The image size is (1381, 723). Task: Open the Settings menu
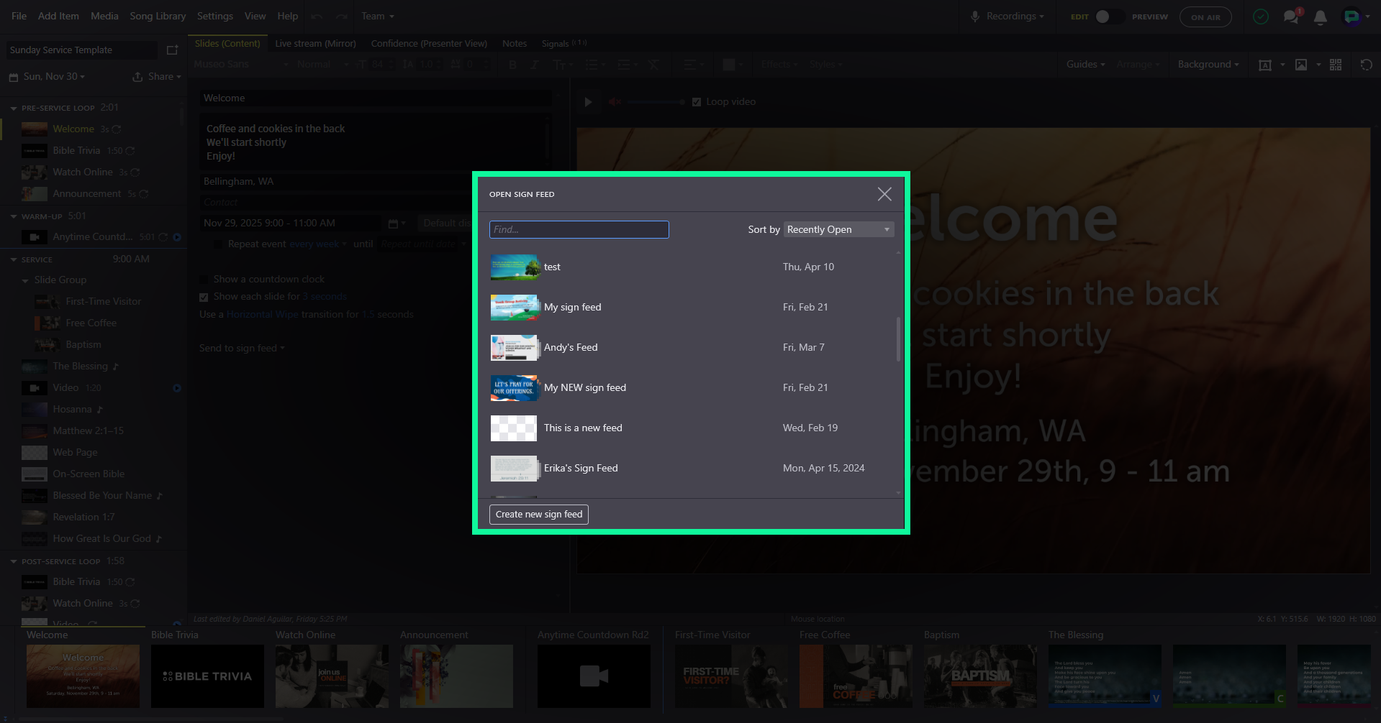[x=215, y=16]
